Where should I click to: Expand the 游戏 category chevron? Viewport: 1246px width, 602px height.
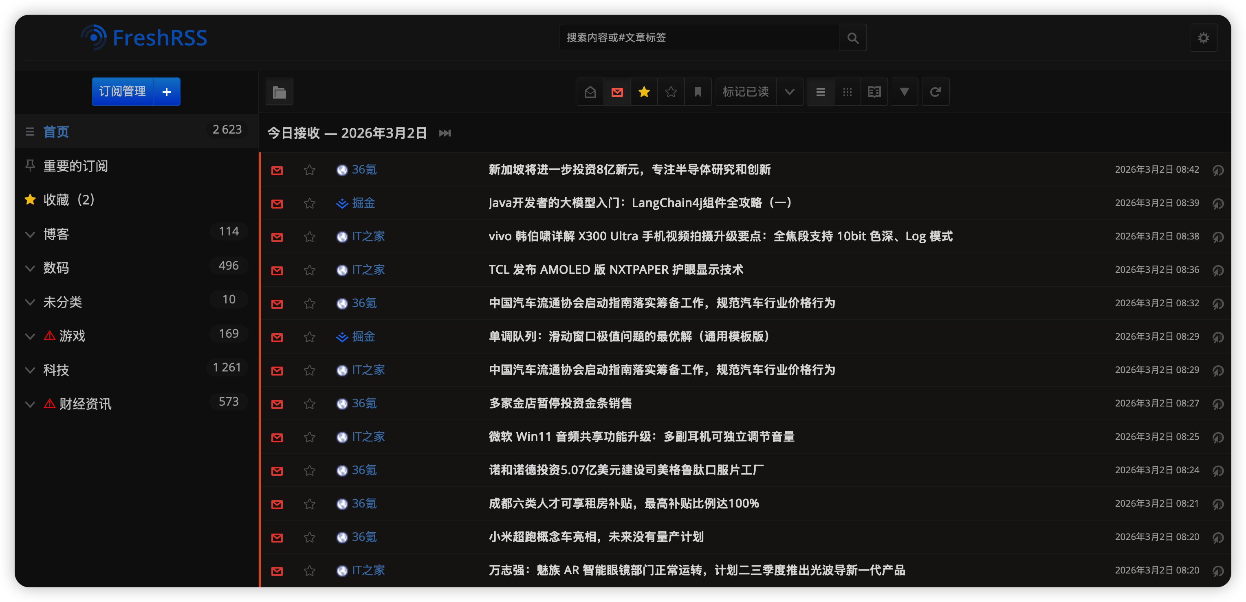(30, 336)
